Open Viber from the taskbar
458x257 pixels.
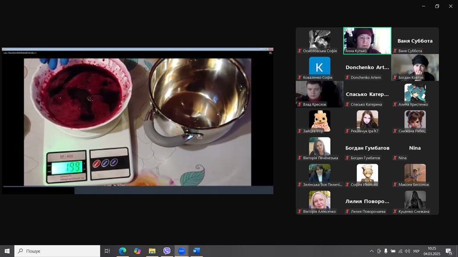[167, 251]
